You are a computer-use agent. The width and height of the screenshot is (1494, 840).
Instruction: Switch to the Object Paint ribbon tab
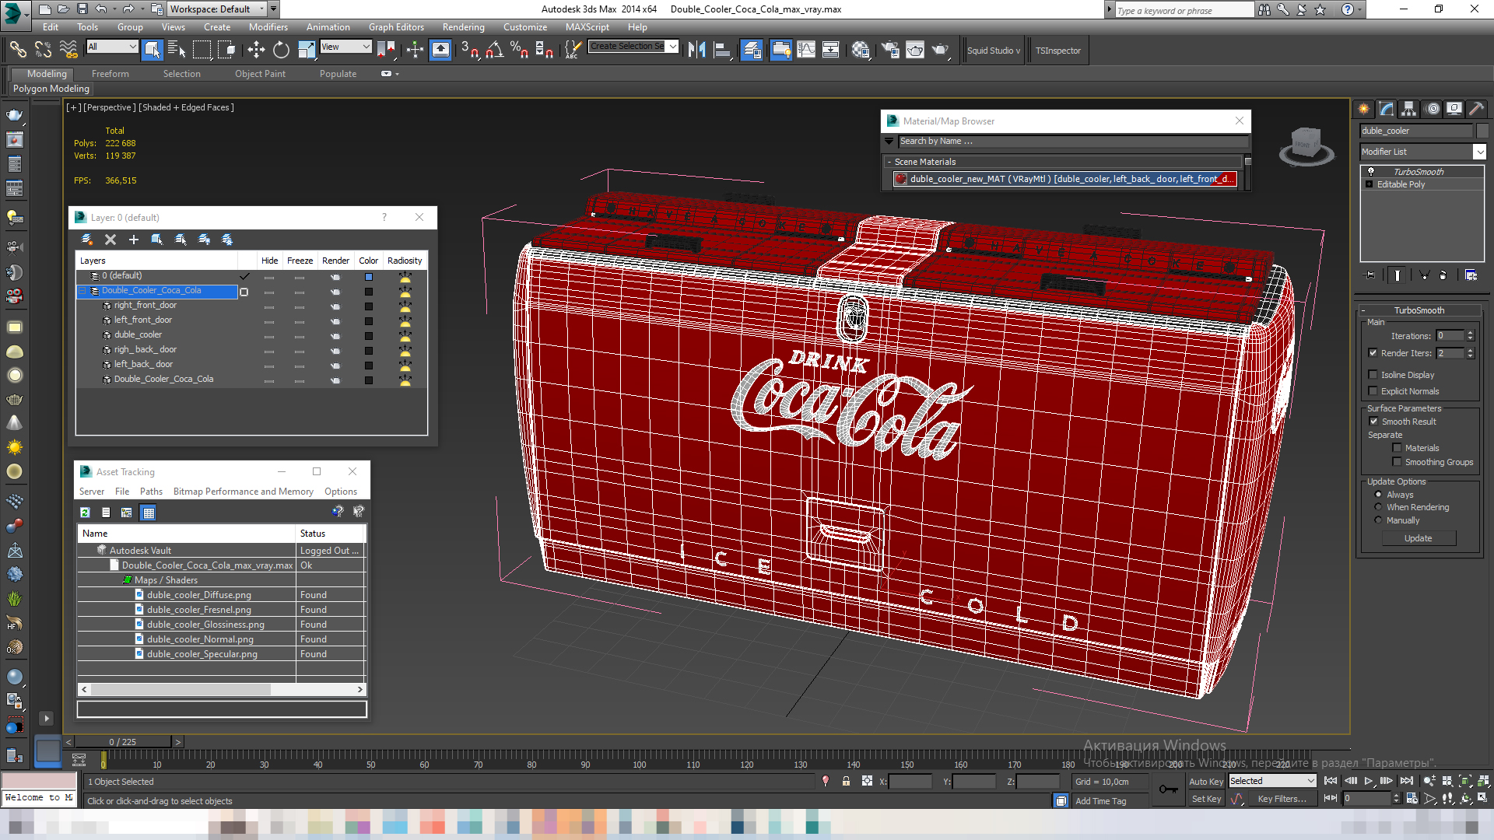point(260,74)
